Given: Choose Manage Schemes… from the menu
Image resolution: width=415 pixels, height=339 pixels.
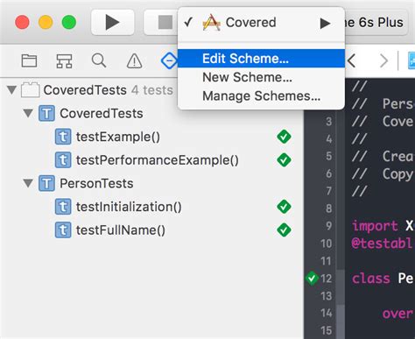Looking at the screenshot, I should point(261,96).
